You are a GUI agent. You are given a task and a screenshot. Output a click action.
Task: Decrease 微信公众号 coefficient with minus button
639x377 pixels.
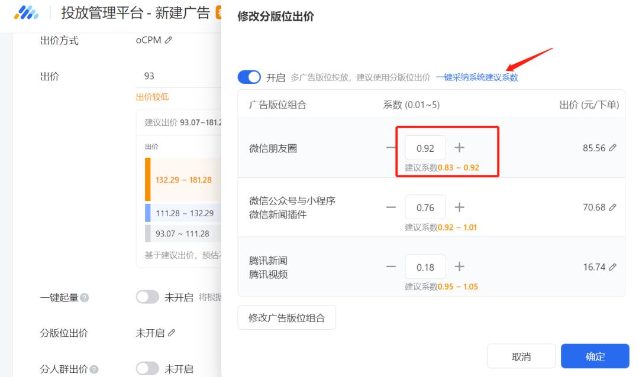click(391, 207)
